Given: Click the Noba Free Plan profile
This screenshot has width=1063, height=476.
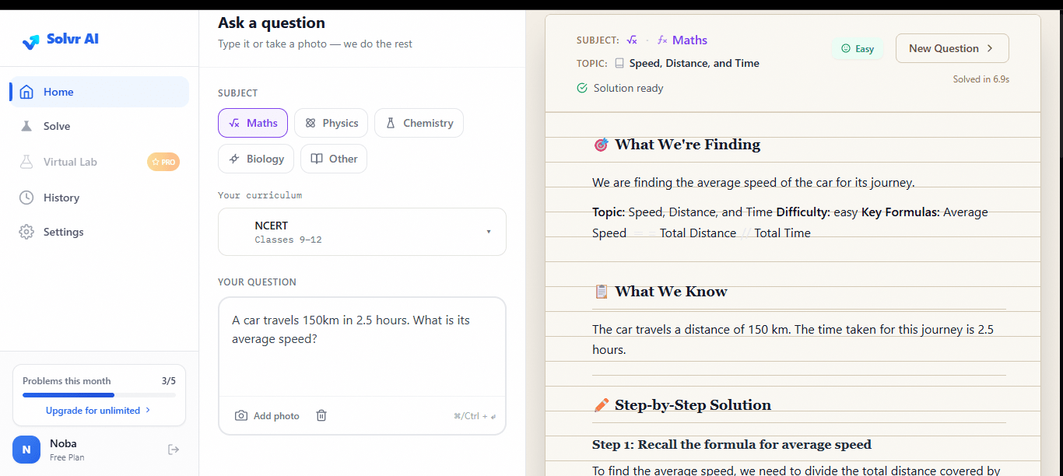Looking at the screenshot, I should pyautogui.click(x=68, y=450).
